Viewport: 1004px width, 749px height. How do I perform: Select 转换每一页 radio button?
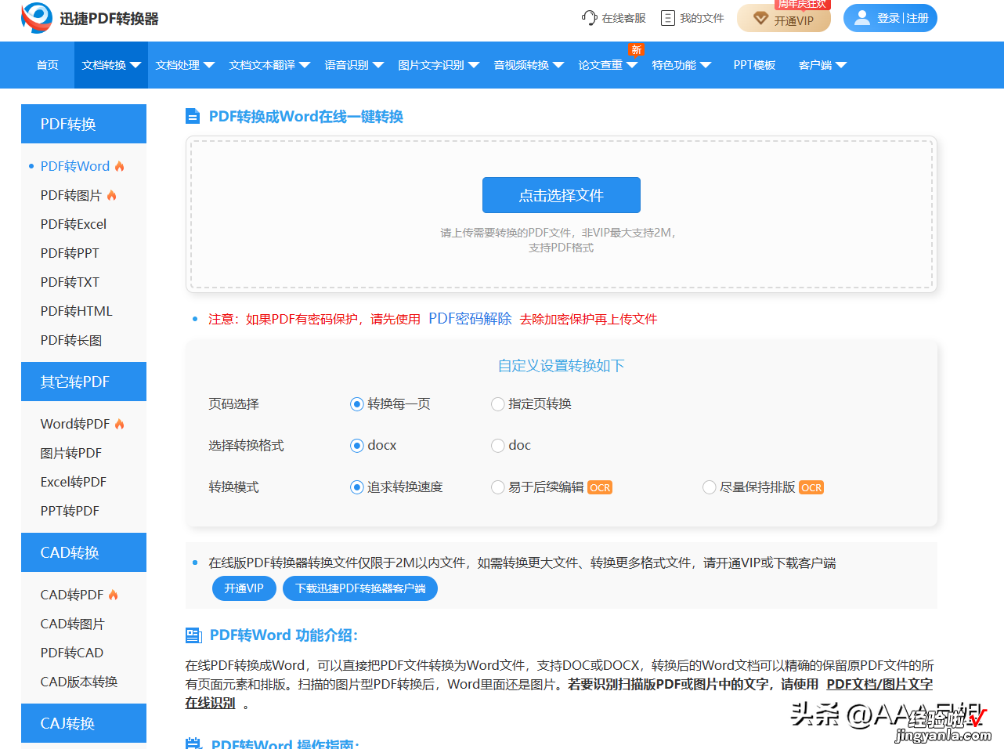357,404
